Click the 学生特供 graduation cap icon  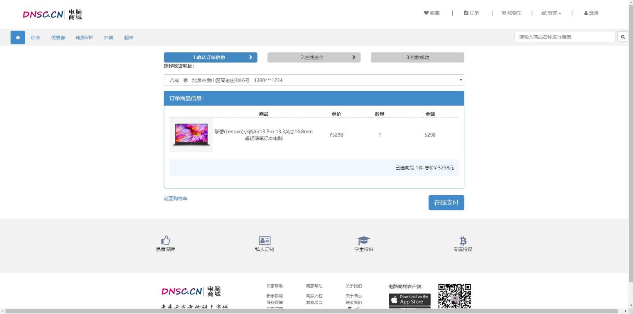[x=364, y=240]
